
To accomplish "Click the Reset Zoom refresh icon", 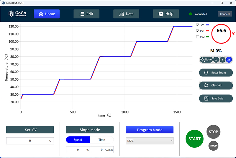I will coord(206,73).
